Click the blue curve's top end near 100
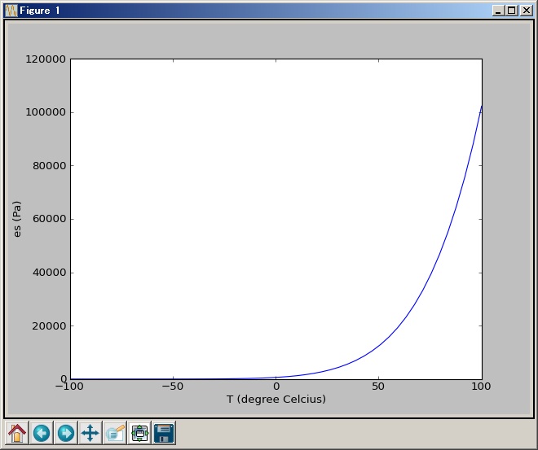The image size is (538, 450). click(481, 107)
